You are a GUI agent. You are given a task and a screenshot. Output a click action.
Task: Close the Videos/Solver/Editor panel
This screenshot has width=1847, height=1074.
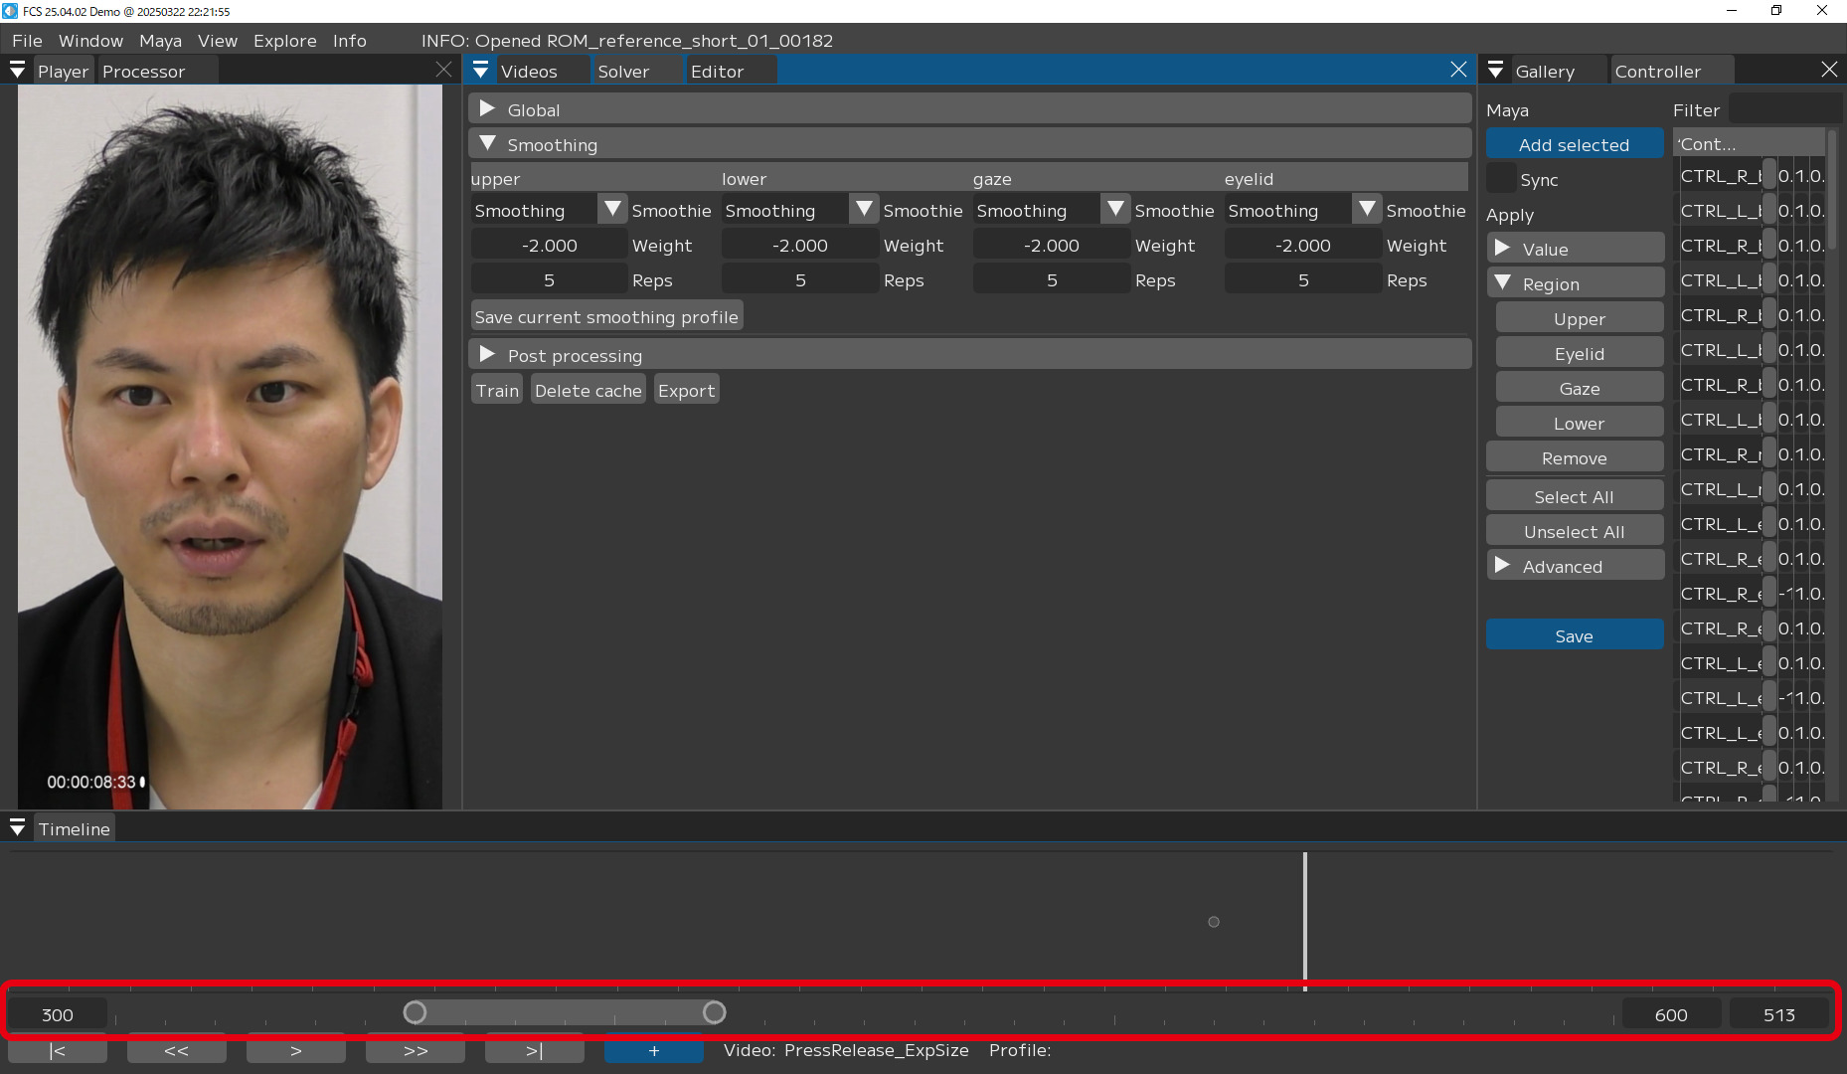coord(1458,70)
